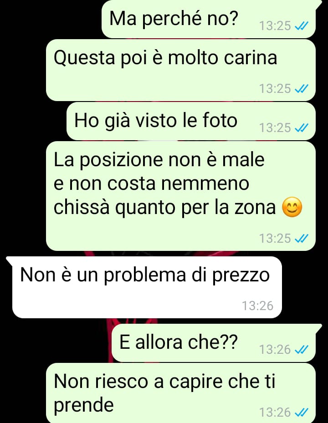The image size is (328, 423).
Task: Click the 13:26 timestamp on the received message
Action: pos(257,306)
